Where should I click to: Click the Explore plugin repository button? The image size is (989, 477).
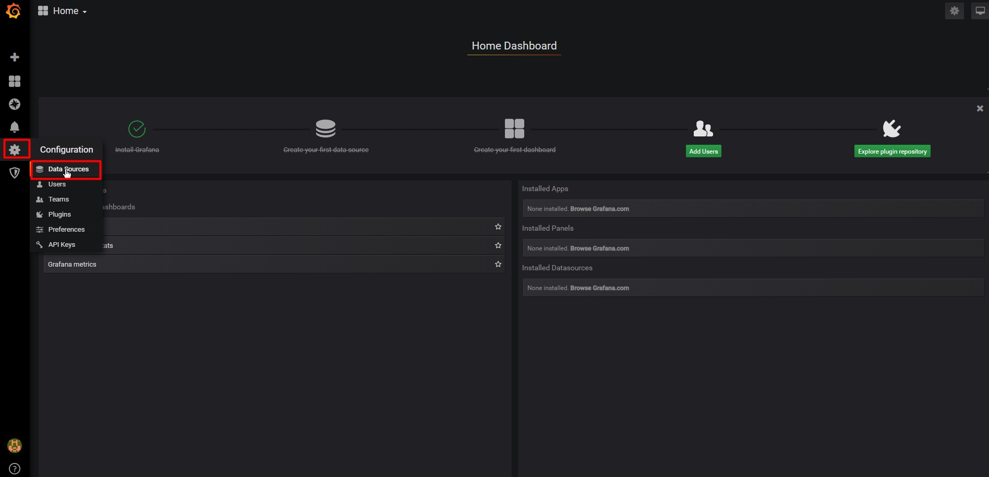click(892, 152)
